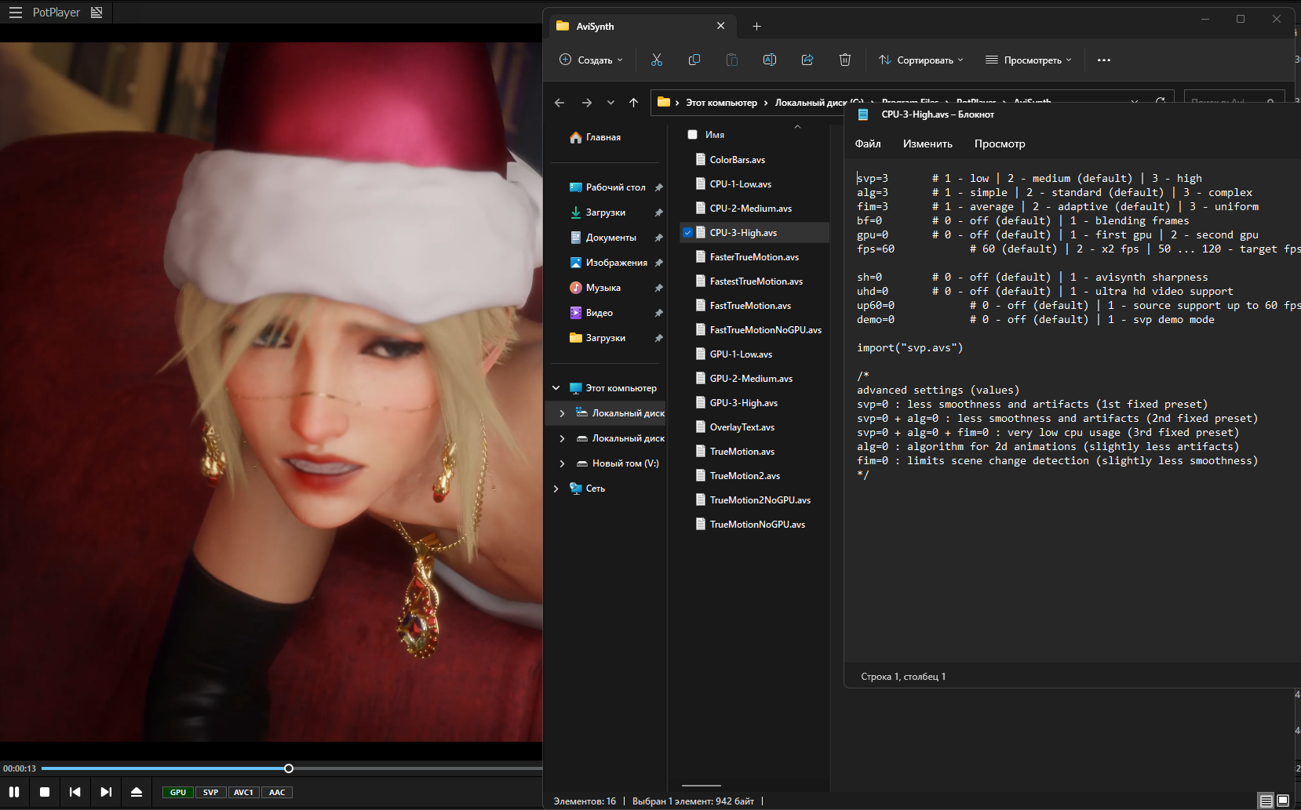Open the Создать dropdown in Explorer
The width and height of the screenshot is (1301, 810).
point(591,60)
